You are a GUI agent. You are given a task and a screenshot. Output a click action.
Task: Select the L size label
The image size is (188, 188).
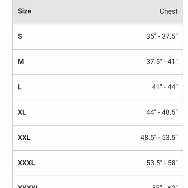point(20,87)
